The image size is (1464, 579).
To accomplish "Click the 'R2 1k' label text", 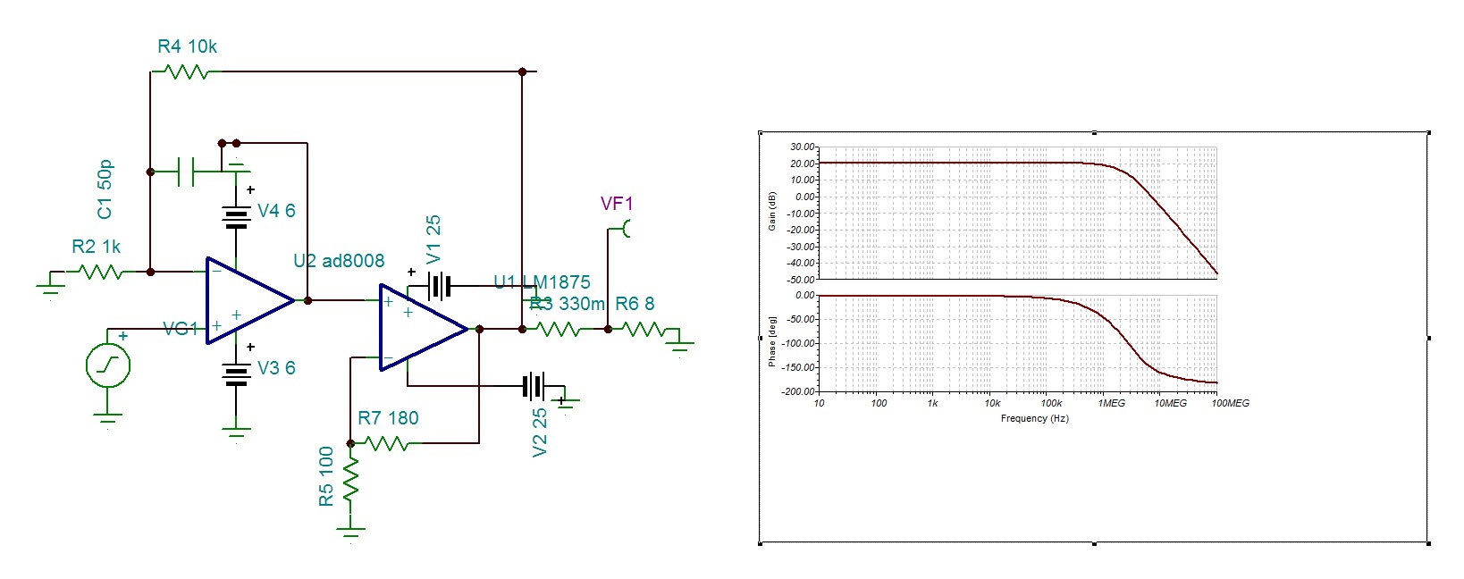I will tap(96, 247).
